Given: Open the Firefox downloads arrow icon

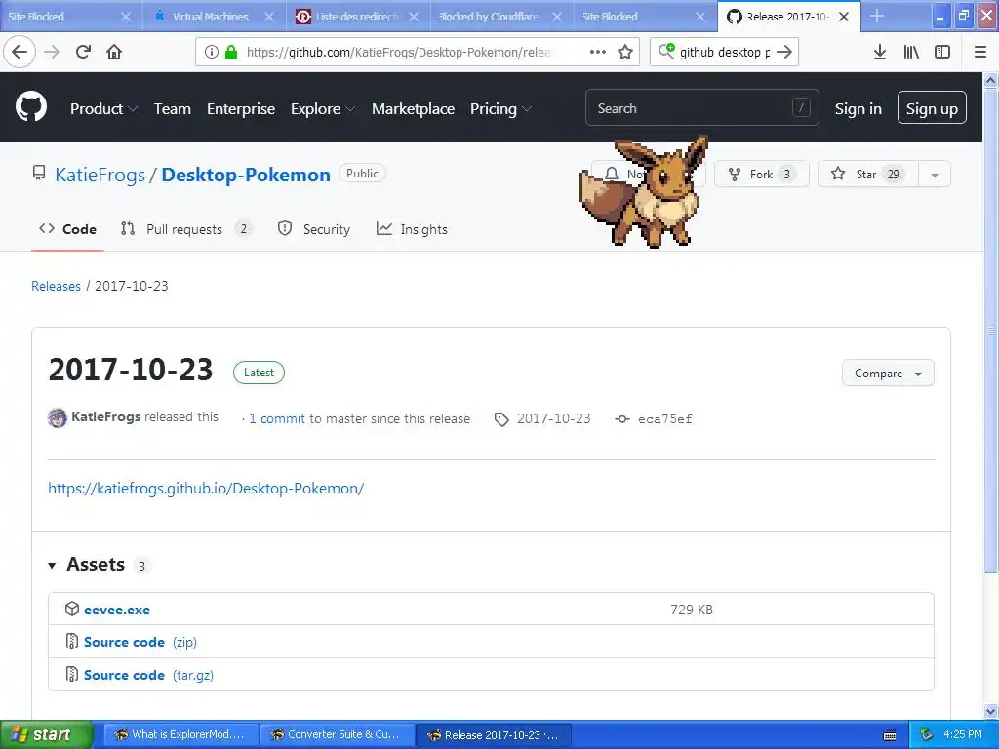Looking at the screenshot, I should point(879,52).
